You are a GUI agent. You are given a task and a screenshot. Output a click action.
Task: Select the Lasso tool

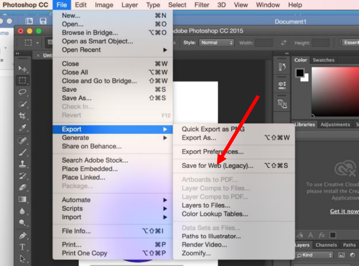[23, 92]
